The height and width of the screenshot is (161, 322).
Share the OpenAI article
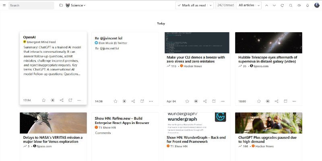[x=62, y=100]
